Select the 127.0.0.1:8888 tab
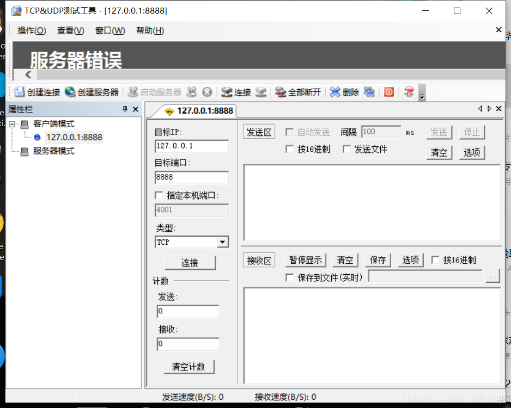The height and width of the screenshot is (408, 511). pyautogui.click(x=203, y=109)
